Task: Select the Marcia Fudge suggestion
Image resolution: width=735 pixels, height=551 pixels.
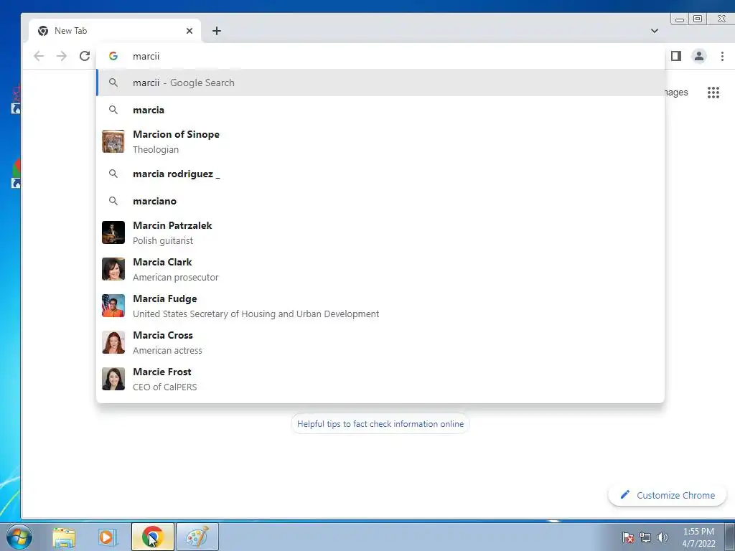Action: tap(380, 306)
